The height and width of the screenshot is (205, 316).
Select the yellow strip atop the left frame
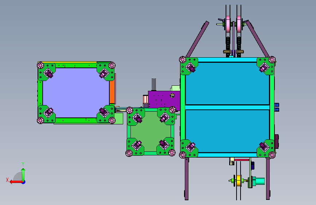[x=67, y=62]
